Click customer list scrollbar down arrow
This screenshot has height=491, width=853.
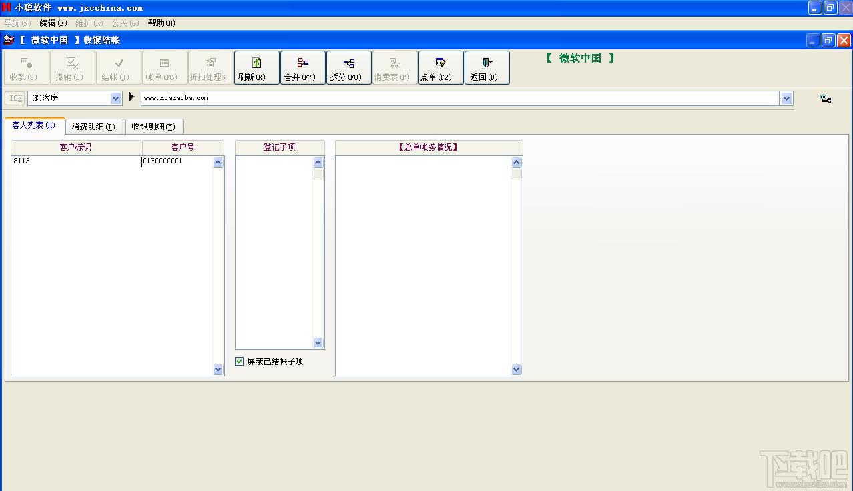pos(218,369)
